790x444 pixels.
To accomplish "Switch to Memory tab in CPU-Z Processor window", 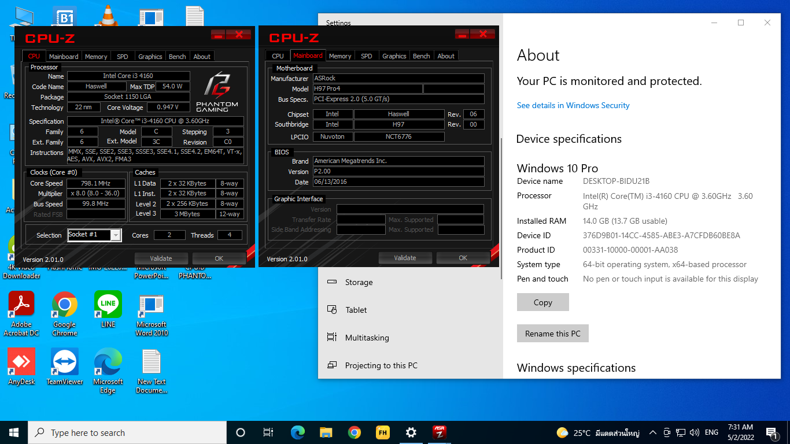I will (x=96, y=56).
